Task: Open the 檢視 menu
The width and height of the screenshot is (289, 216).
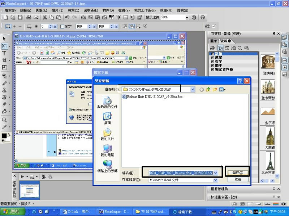Action: pos(124,10)
